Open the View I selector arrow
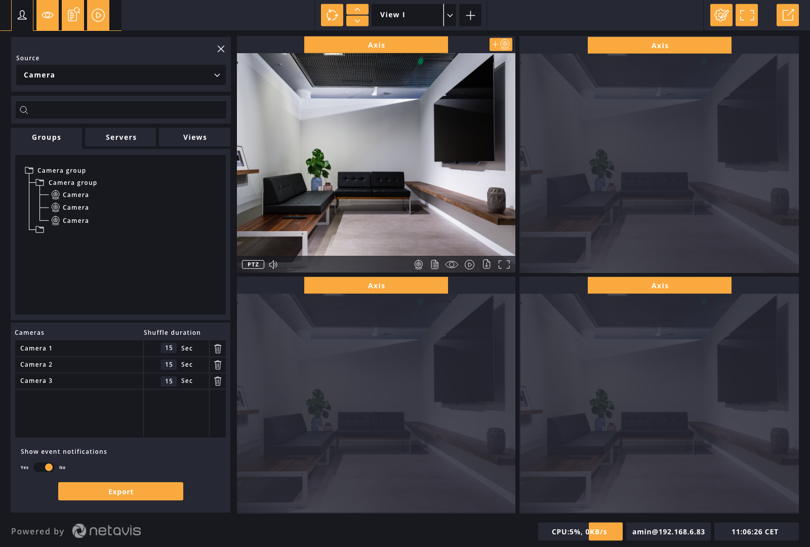This screenshot has height=547, width=810. 449,15
